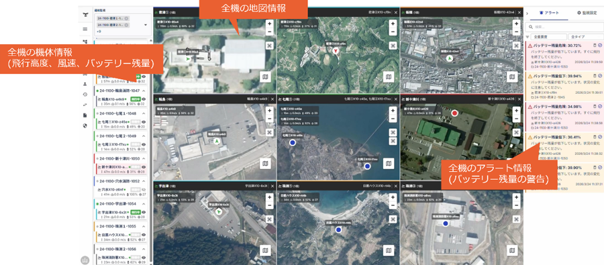Collapse the 24-1100-輪島消防-1047 group
604x265 pixels.
pyautogui.click(x=144, y=91)
